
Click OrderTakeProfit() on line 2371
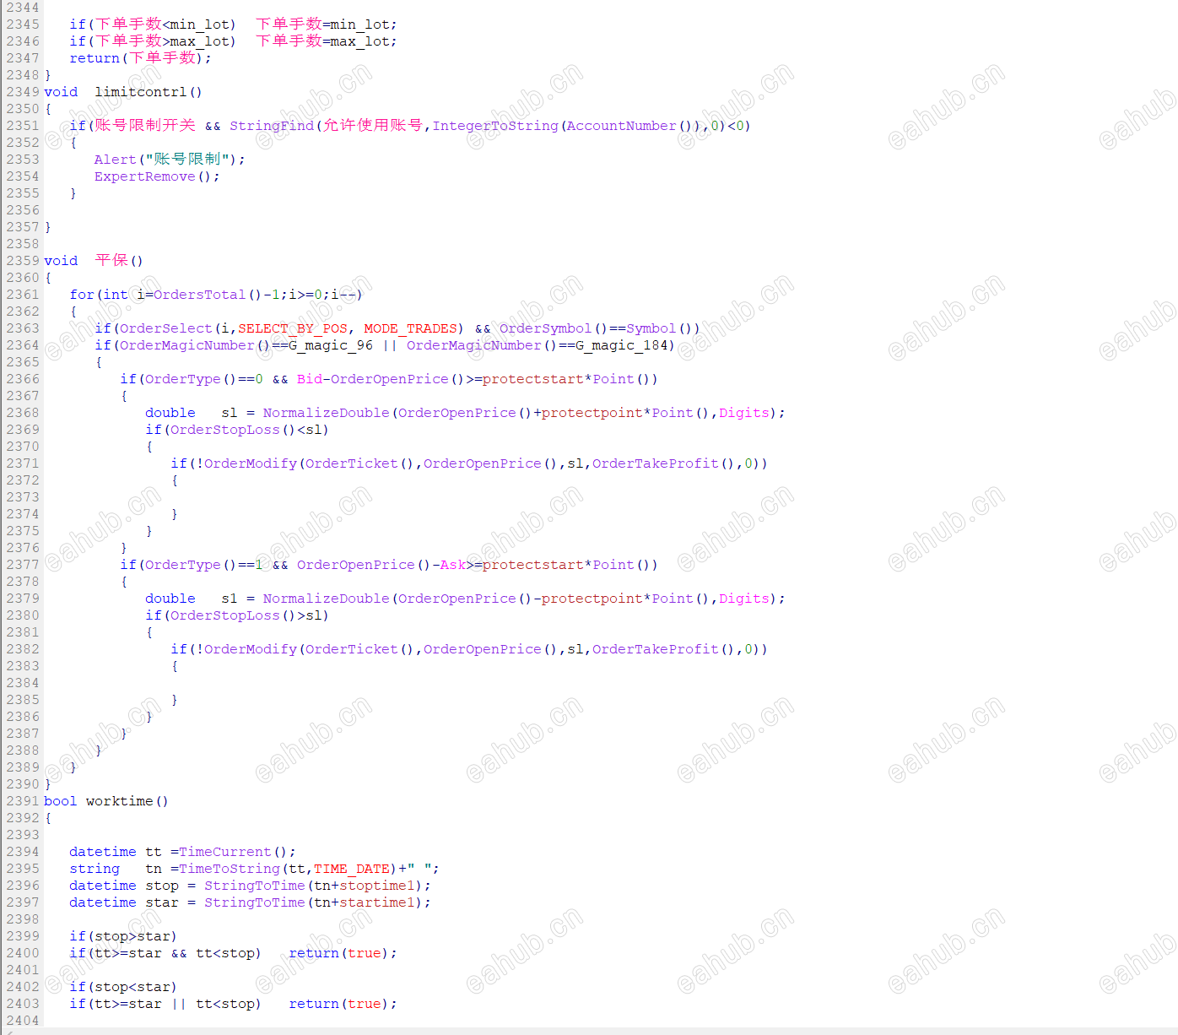[x=663, y=463]
